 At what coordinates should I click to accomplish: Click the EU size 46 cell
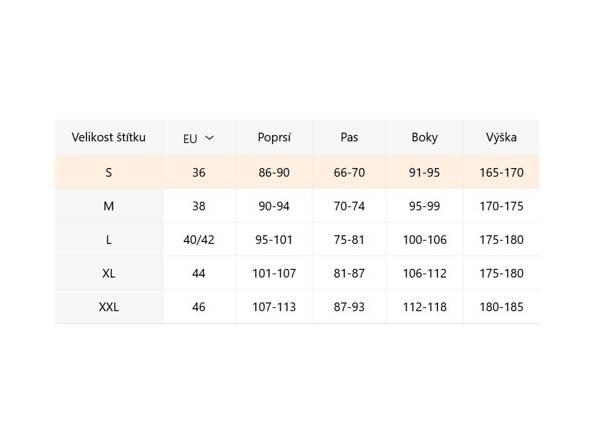[x=199, y=307]
